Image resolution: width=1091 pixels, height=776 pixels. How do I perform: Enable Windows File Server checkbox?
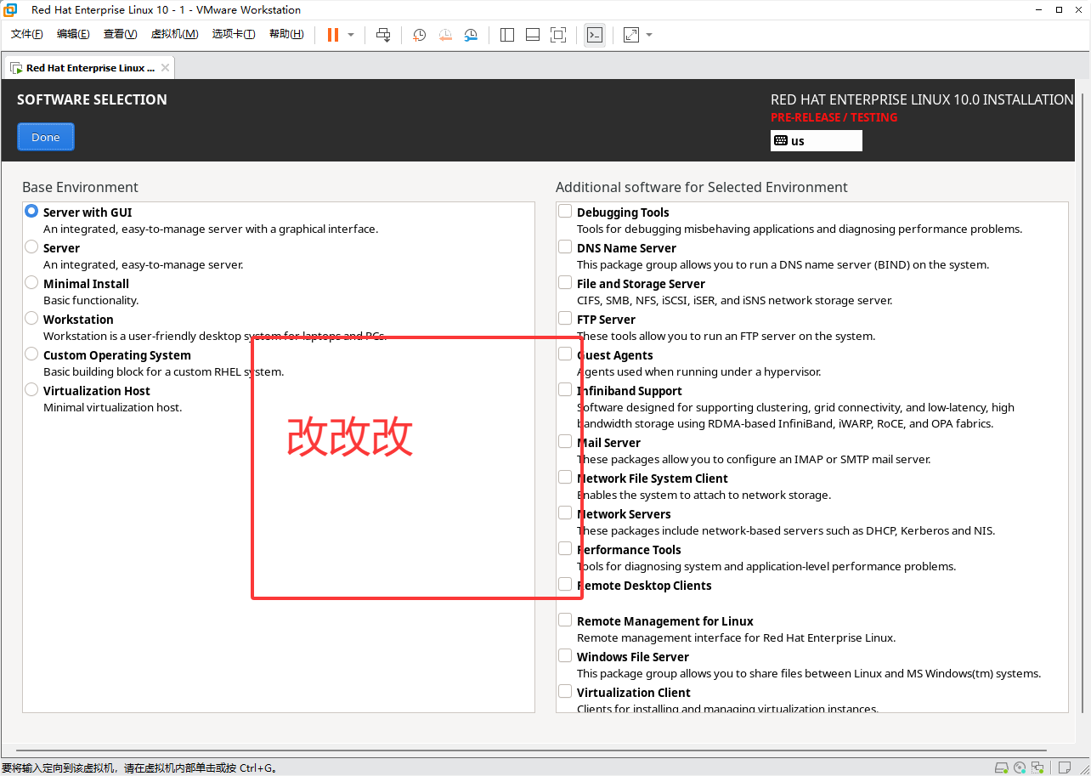coord(565,655)
